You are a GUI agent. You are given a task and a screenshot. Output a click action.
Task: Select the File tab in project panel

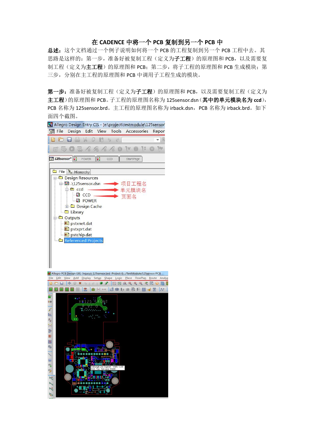pyautogui.click(x=58, y=172)
